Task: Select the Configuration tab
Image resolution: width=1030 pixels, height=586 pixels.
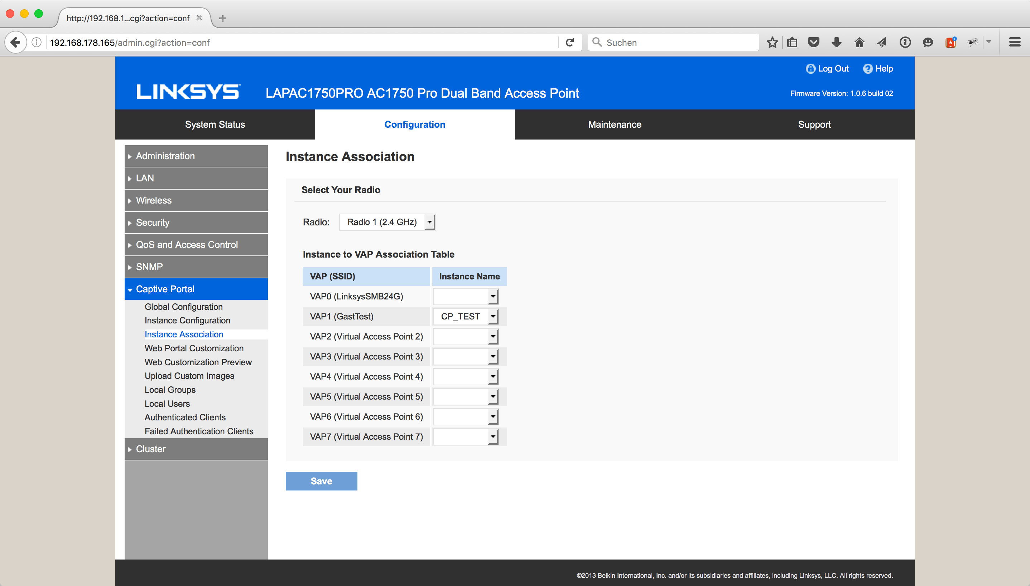Action: point(414,124)
